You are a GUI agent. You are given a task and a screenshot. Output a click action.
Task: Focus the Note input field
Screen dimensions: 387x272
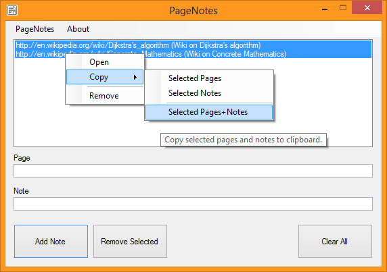click(193, 204)
